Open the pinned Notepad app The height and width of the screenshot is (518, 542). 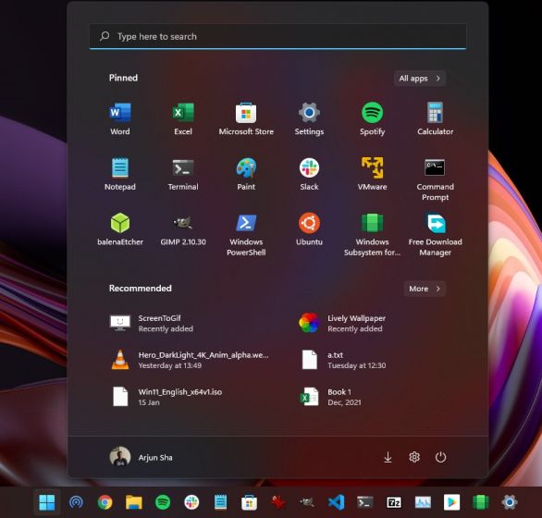pyautogui.click(x=120, y=174)
